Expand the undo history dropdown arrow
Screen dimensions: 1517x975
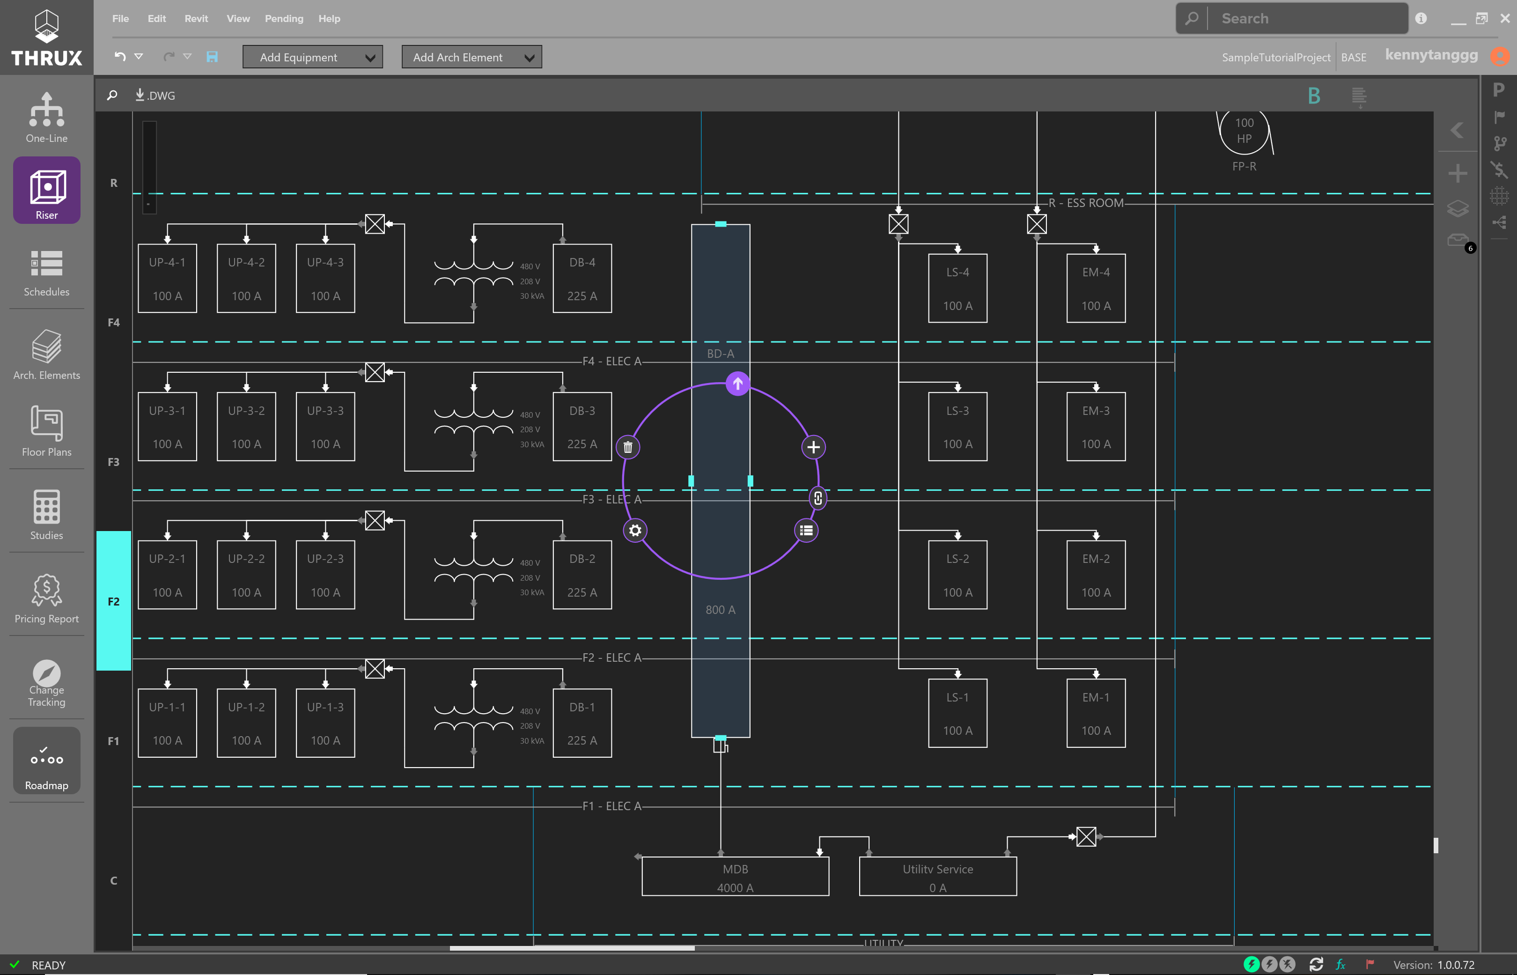pos(139,56)
